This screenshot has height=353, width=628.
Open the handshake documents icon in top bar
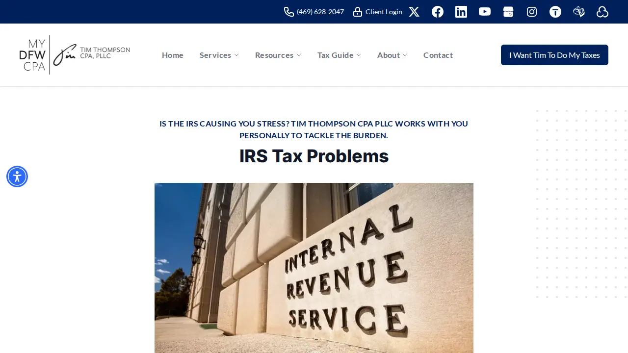579,12
